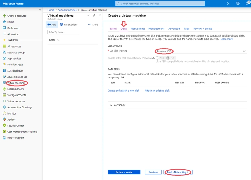This screenshot has height=180, width=251.
Task: Click the Security Center shield icon
Action: coord(4,126)
